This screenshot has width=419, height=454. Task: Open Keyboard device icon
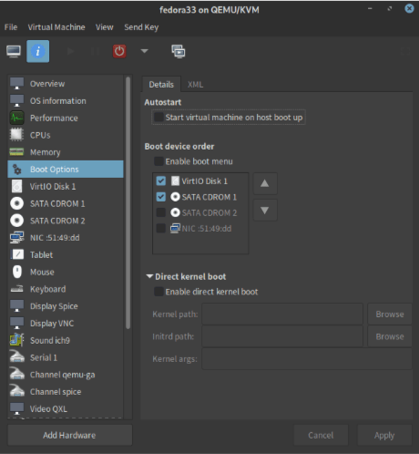[x=17, y=289]
